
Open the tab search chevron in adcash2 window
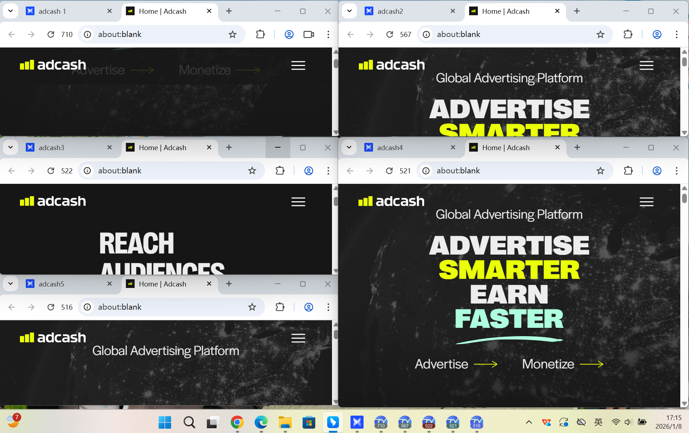pyautogui.click(x=349, y=11)
